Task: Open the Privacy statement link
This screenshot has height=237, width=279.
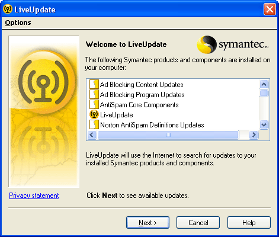Action: (34, 196)
